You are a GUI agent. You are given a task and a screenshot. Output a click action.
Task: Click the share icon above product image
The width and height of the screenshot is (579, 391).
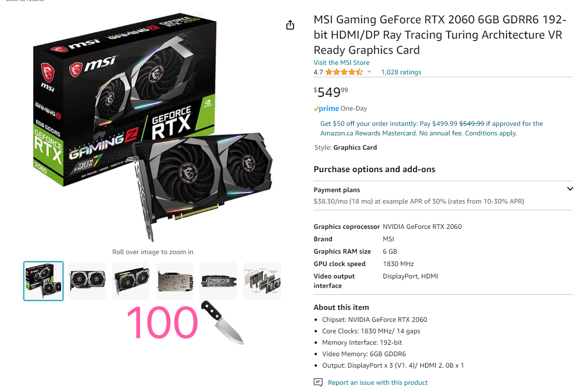tap(290, 25)
